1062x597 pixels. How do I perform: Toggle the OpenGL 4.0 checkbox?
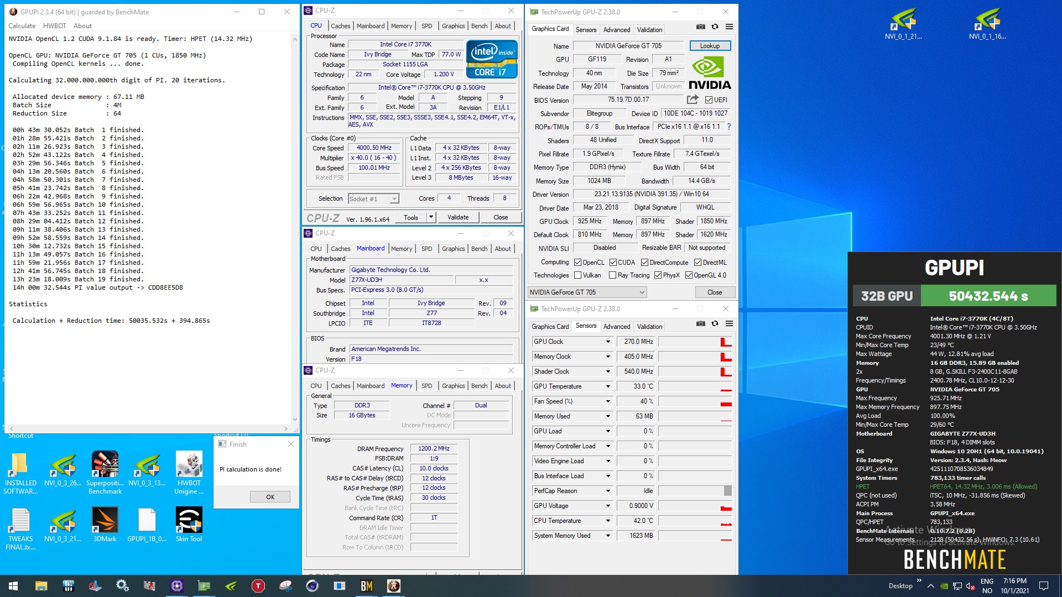689,275
